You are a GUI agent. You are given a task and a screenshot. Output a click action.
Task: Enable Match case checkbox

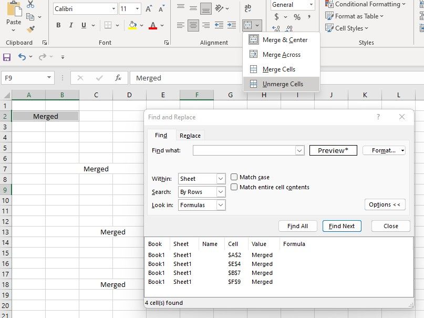tap(234, 177)
